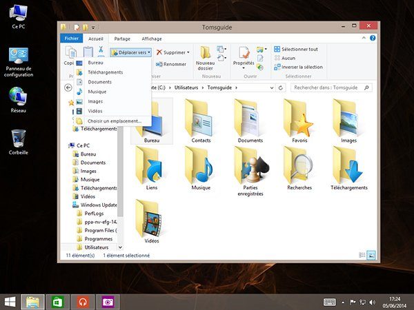The width and height of the screenshot is (414, 310).
Task: Open Corbeille desktop icon
Action: coord(18,142)
